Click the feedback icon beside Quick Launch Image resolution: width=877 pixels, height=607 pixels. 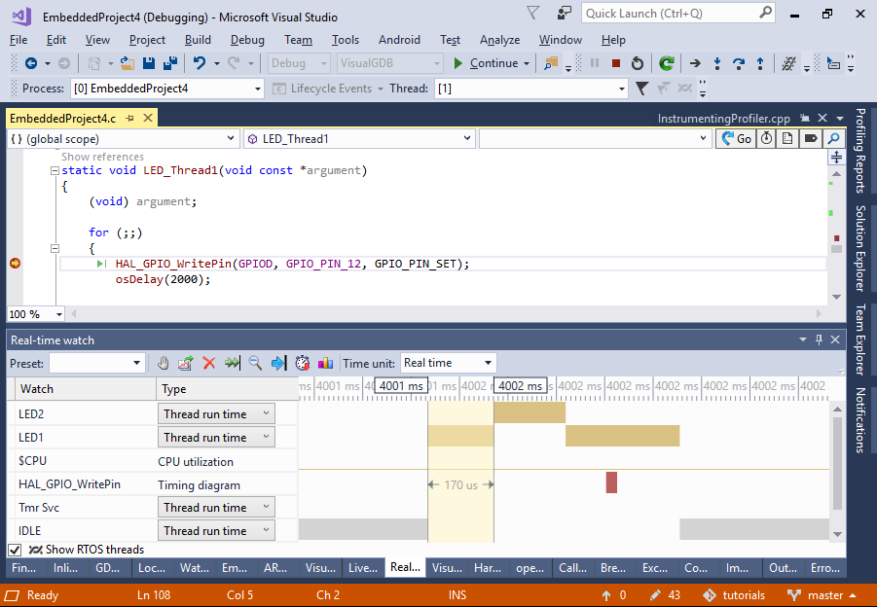[565, 13]
